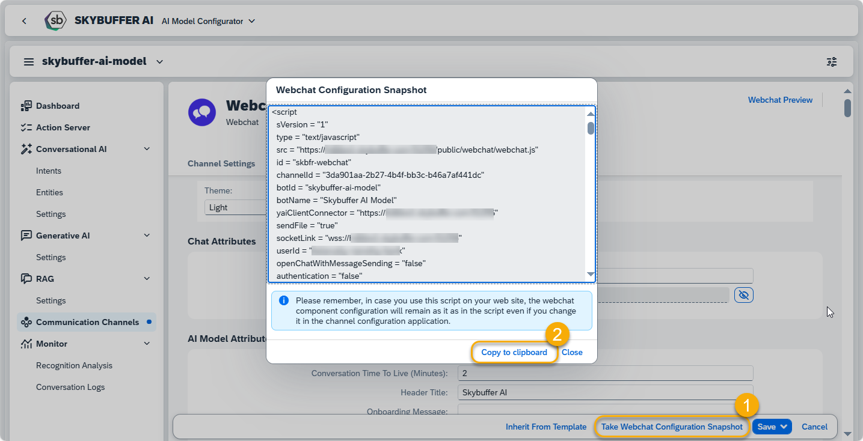Select the botName line in the script
Viewport: 863px width, 441px height.
[x=336, y=200]
